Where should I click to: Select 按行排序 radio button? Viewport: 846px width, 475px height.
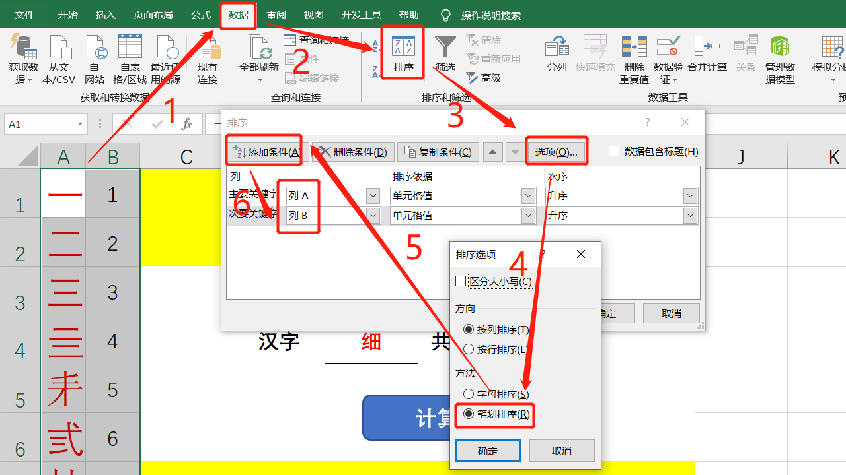(x=469, y=349)
